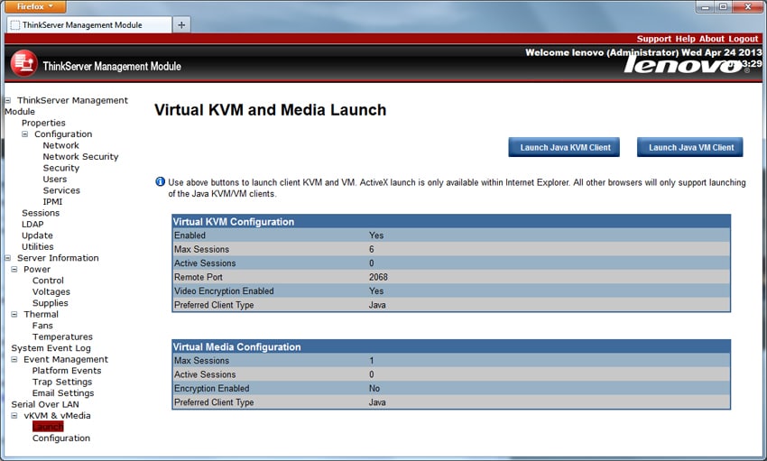Image resolution: width=767 pixels, height=461 pixels.
Task: Click the Video Encryption Enabled row label
Action: pyautogui.click(x=224, y=290)
